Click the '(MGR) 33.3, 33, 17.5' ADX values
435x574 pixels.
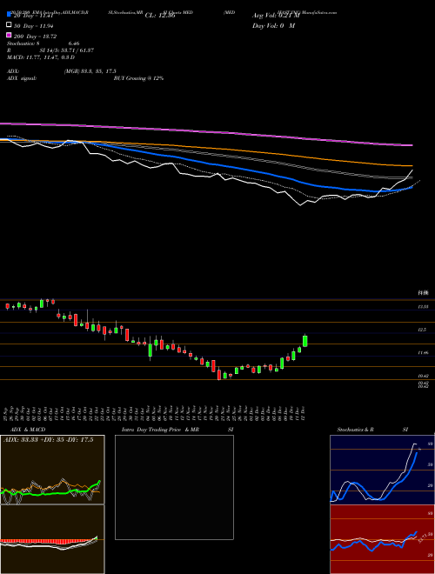click(x=90, y=71)
